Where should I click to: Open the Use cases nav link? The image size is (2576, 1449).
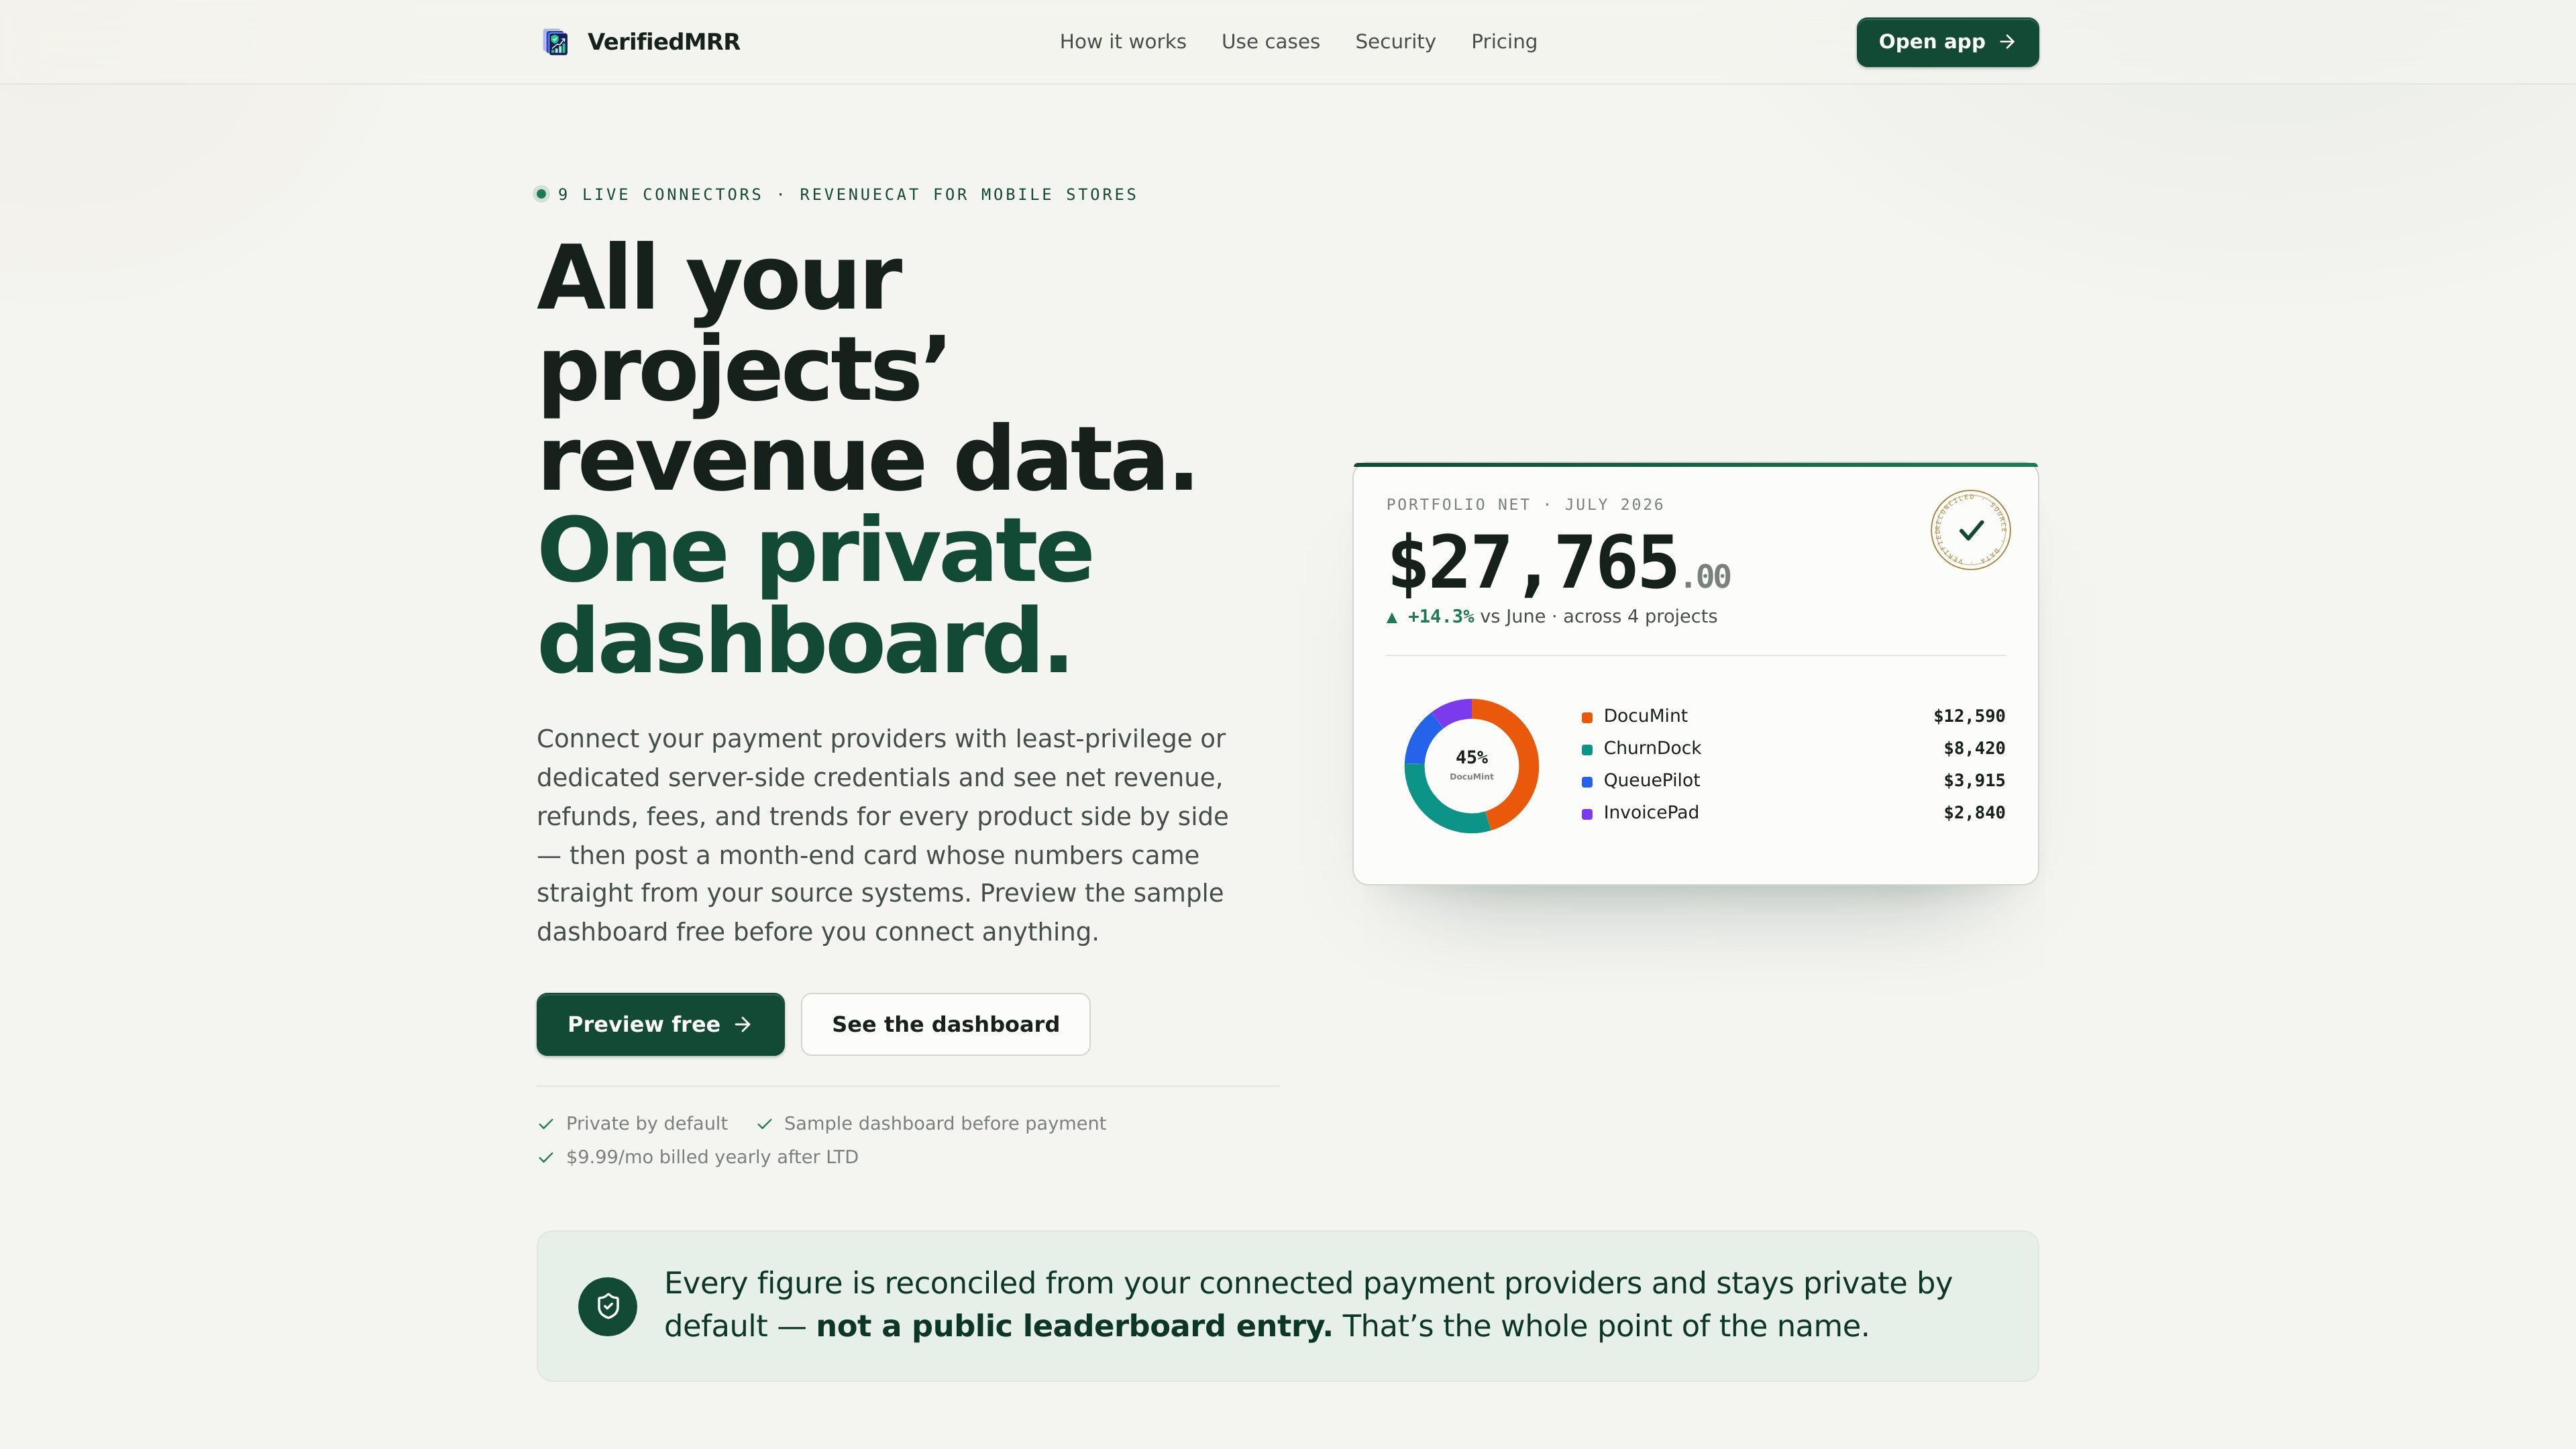point(1271,42)
